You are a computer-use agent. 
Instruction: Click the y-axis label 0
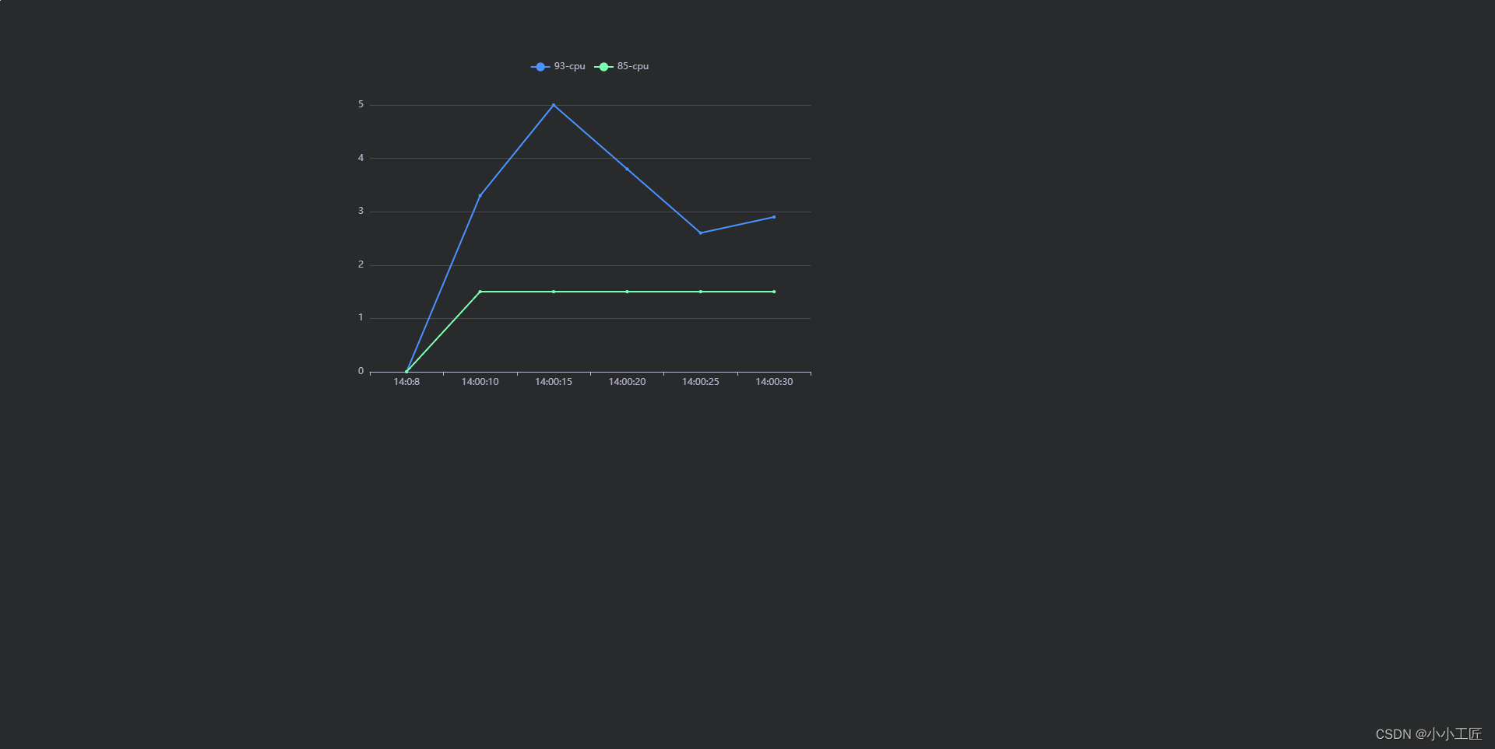pos(361,371)
